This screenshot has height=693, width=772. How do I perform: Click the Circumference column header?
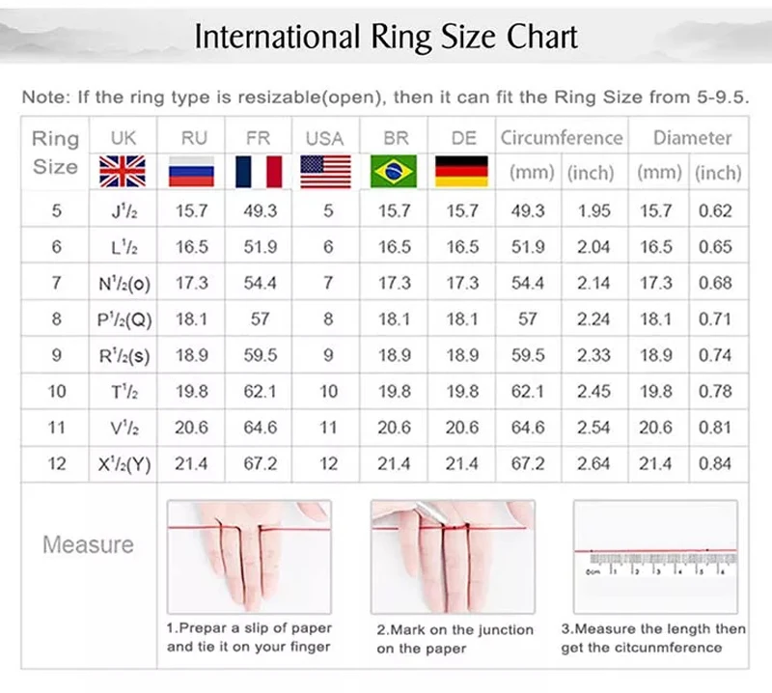click(x=562, y=137)
